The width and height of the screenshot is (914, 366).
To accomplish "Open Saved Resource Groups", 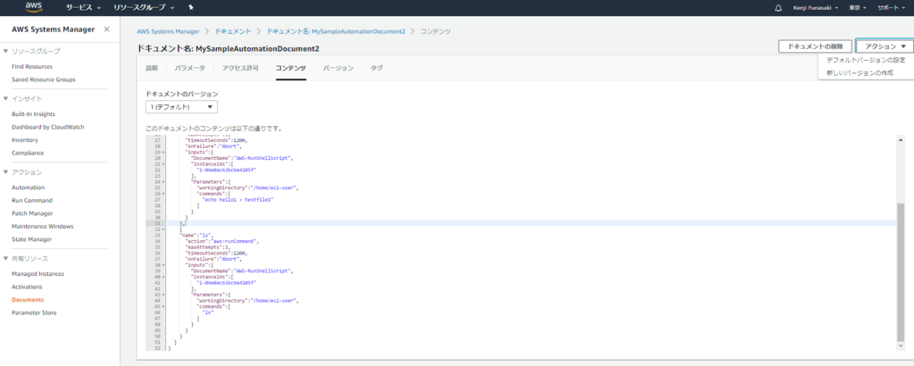I will tap(44, 79).
